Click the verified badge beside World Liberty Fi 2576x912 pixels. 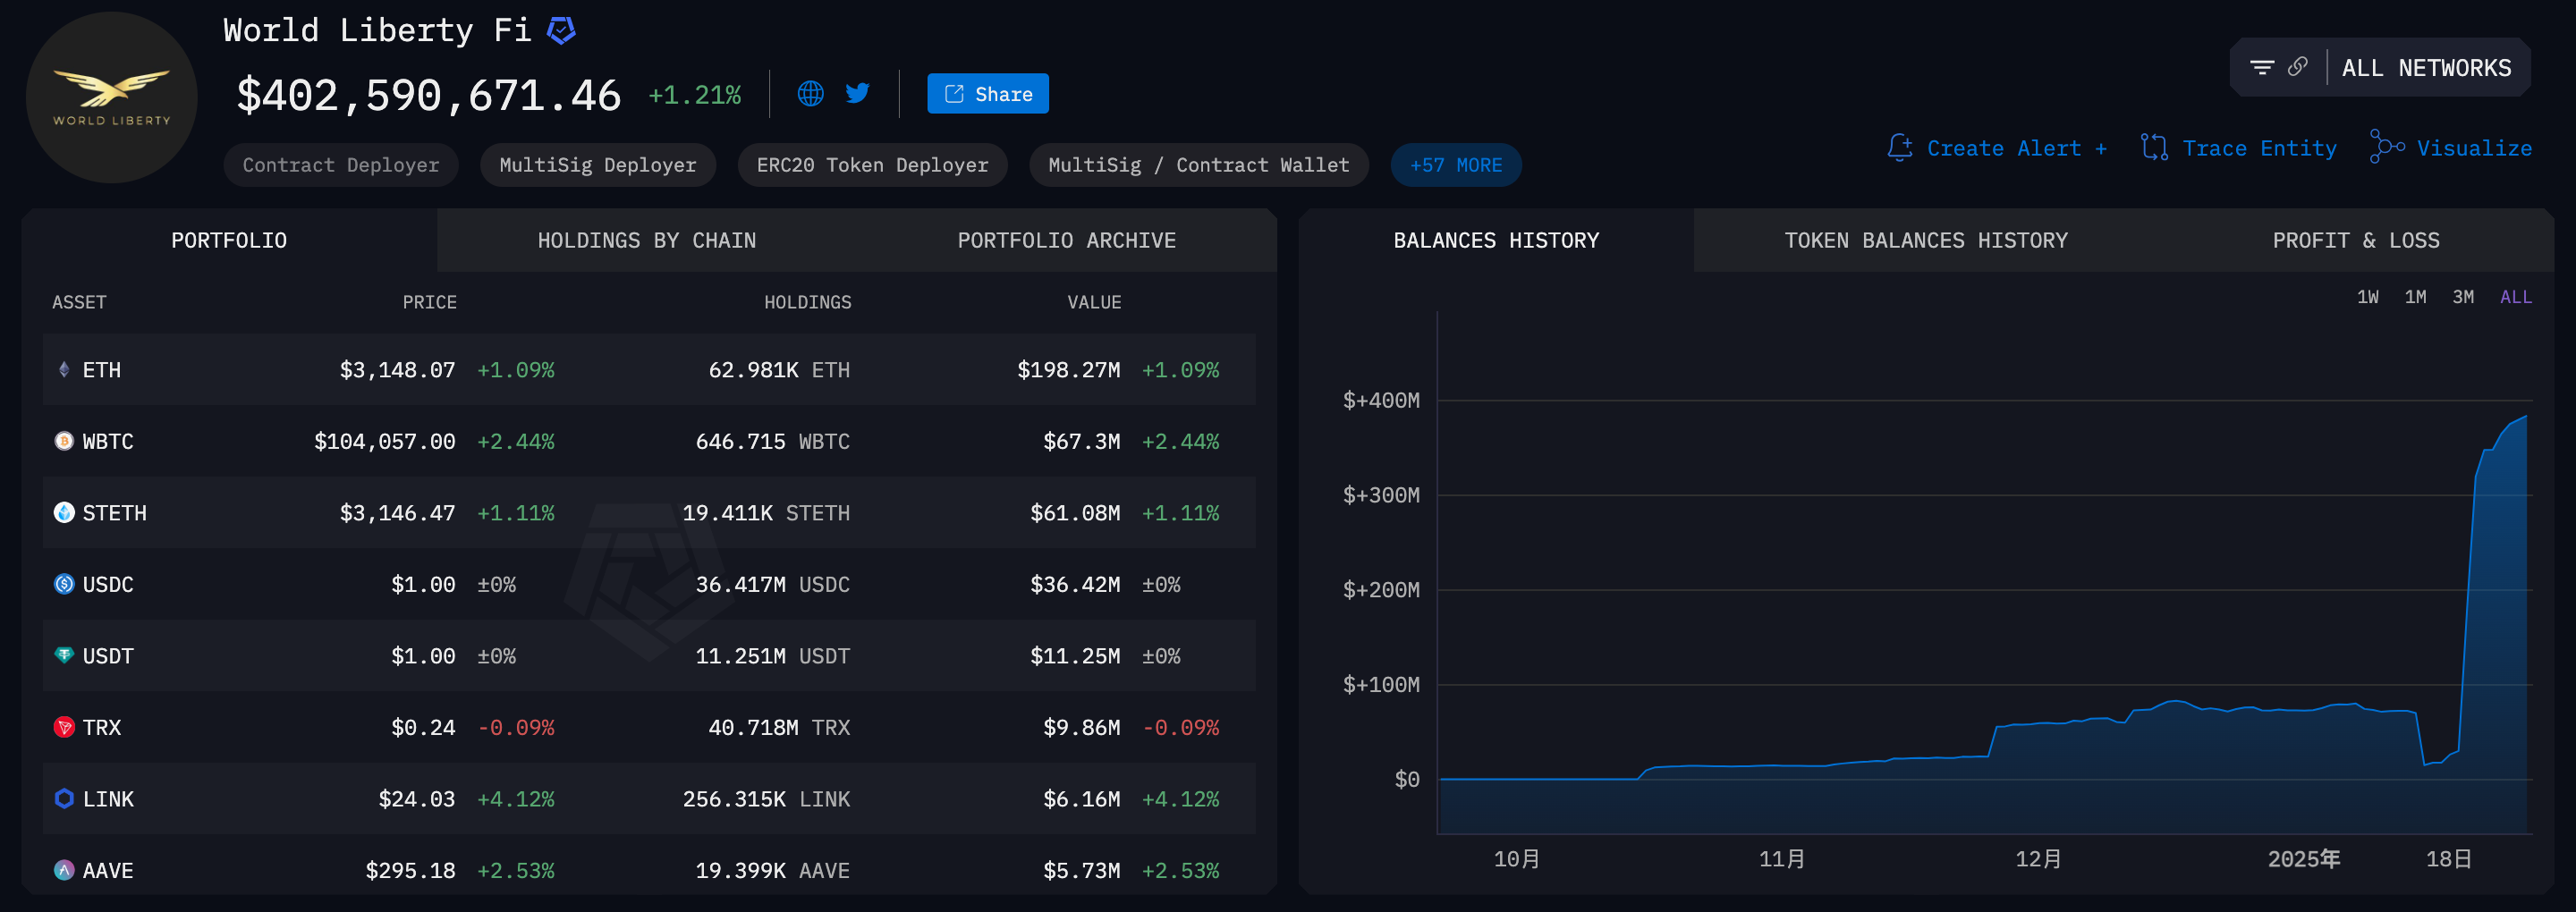tap(561, 31)
